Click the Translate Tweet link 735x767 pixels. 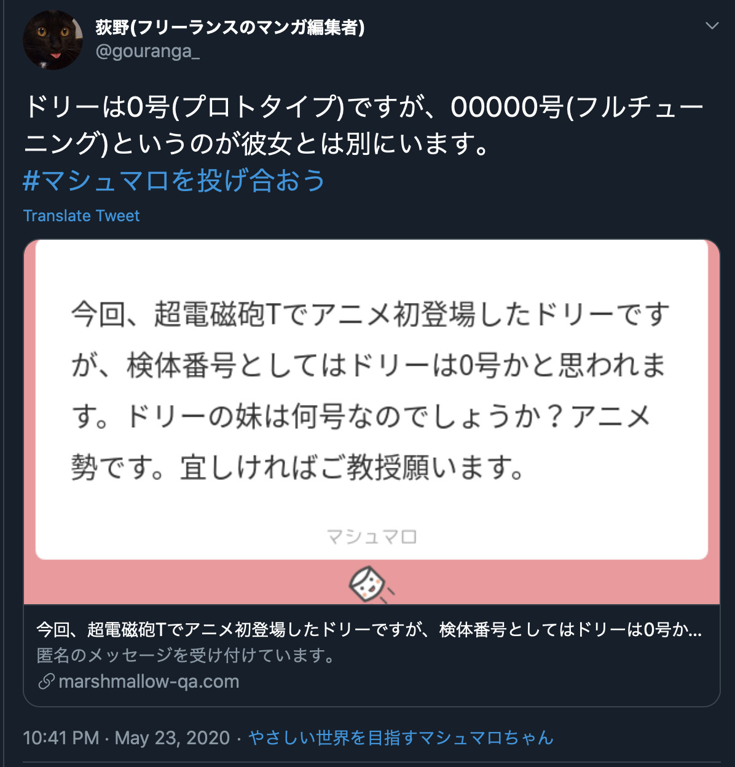tap(81, 216)
